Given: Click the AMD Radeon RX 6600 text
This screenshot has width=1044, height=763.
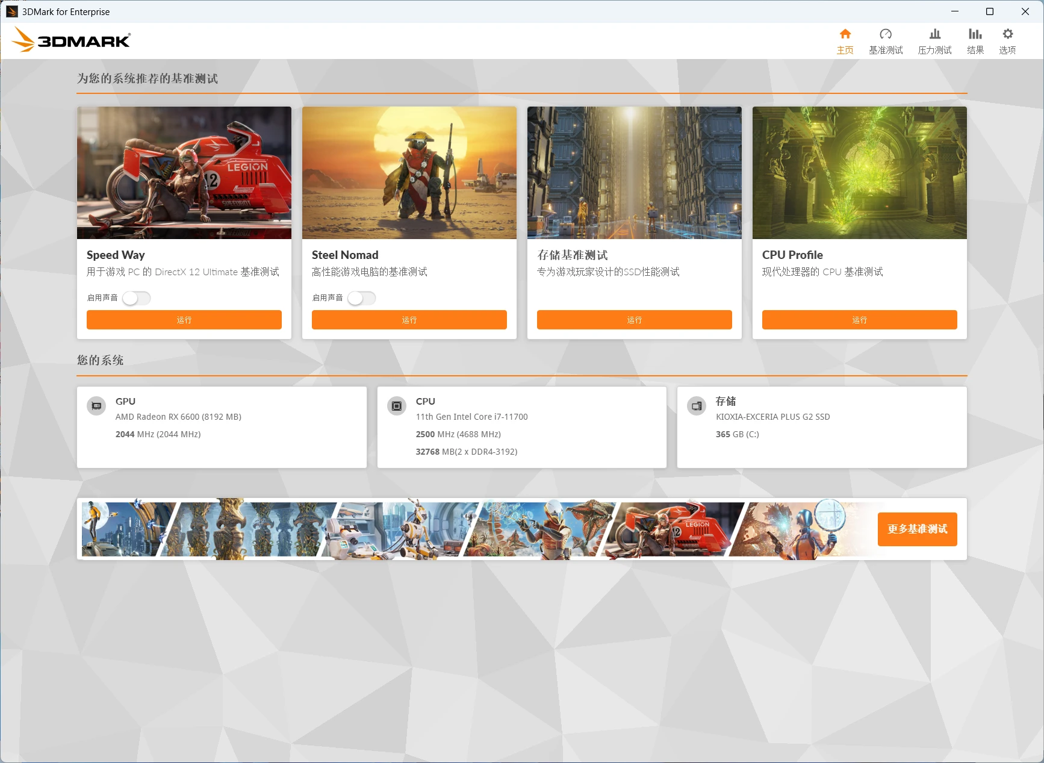Looking at the screenshot, I should point(178,417).
